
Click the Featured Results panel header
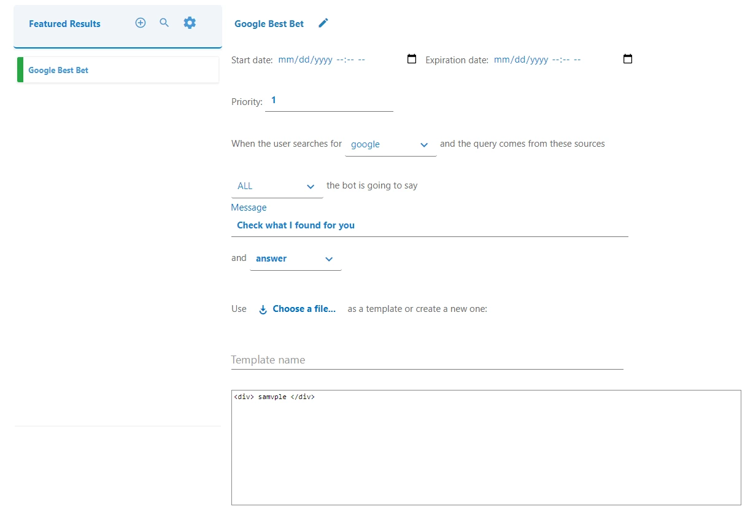(64, 24)
